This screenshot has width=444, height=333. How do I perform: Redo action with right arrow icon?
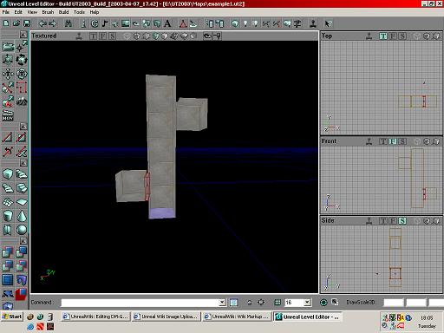53,23
